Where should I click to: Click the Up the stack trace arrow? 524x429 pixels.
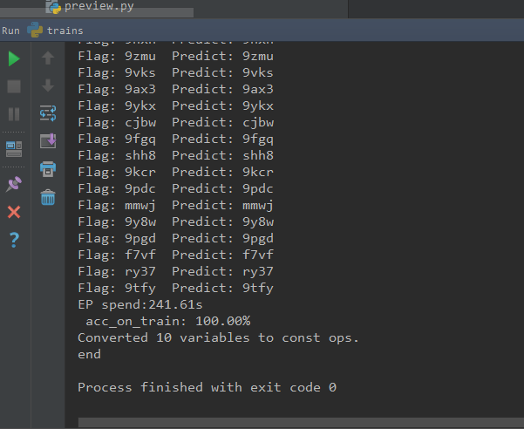click(48, 58)
